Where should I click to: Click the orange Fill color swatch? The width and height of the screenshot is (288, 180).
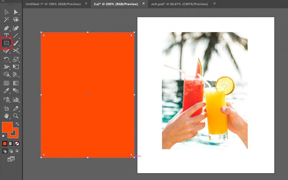click(x=6, y=127)
